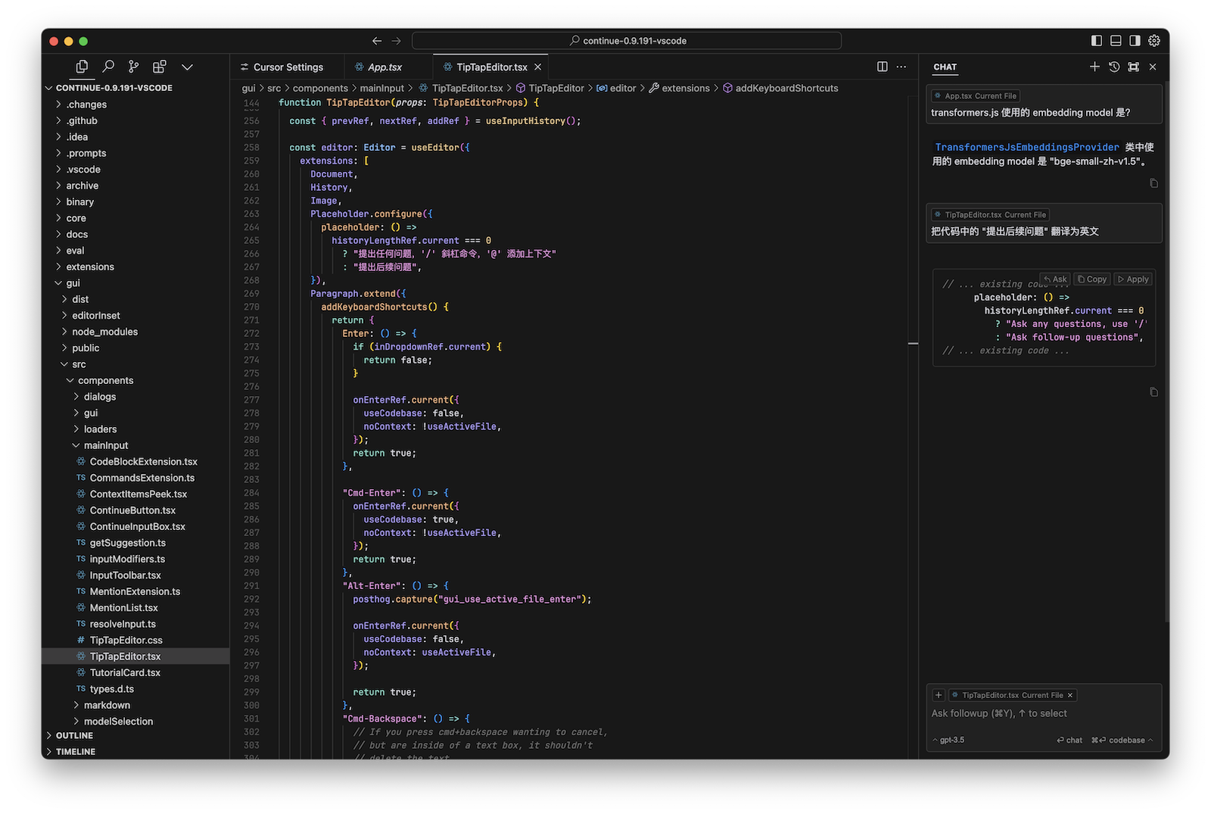Show chat history via clock icon
Viewport: 1211px width, 814px height.
(1114, 67)
